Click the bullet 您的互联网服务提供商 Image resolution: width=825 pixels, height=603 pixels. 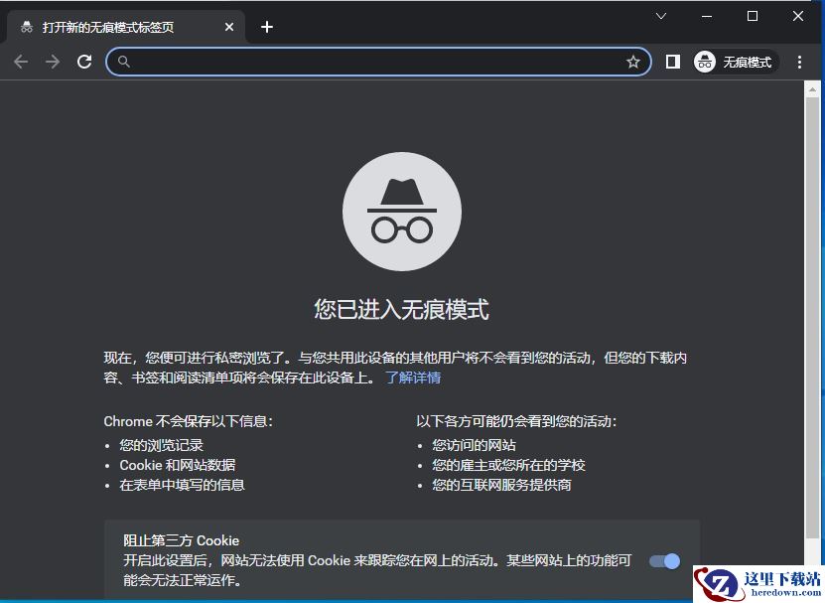click(501, 485)
